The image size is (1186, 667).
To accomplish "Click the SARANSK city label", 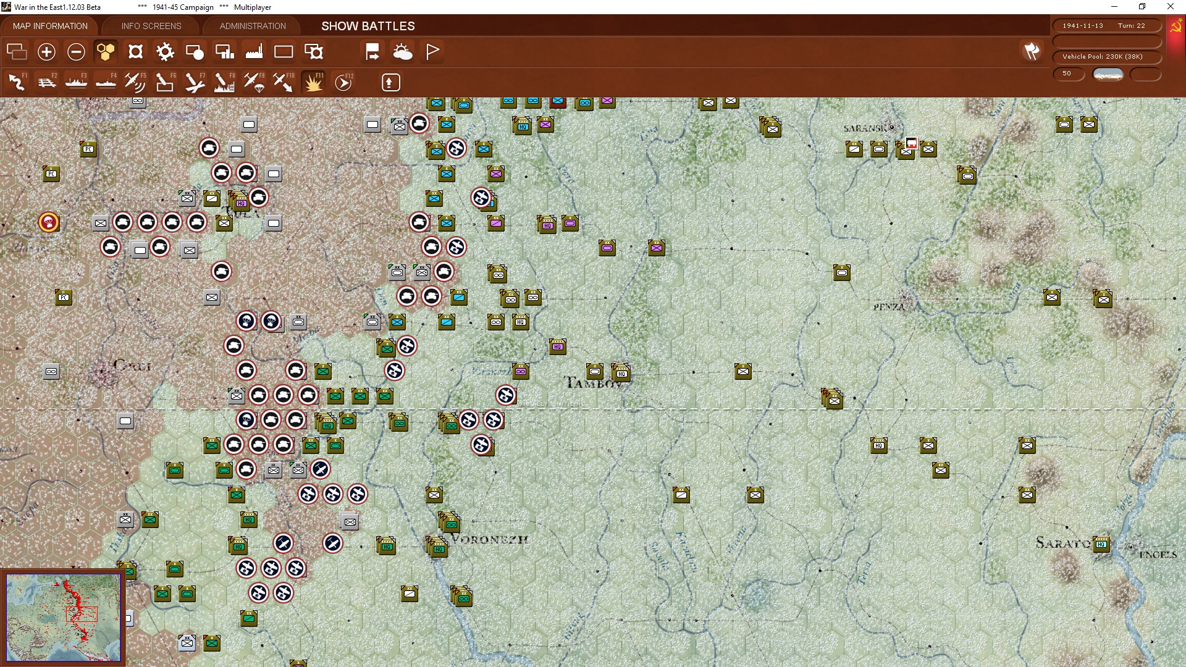I will [865, 128].
